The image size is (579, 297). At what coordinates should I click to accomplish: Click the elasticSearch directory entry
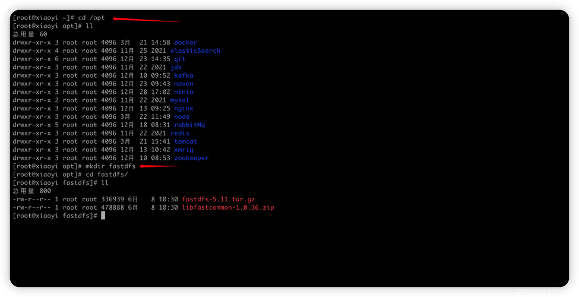coord(195,50)
